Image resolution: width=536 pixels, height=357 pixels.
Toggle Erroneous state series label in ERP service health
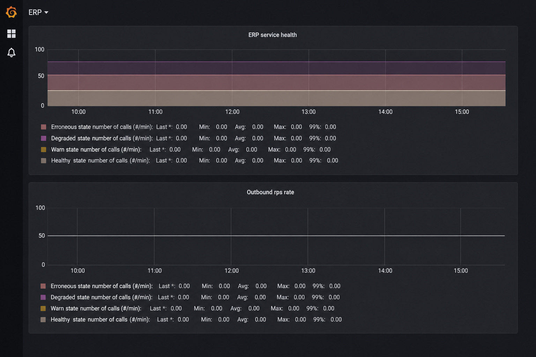click(x=102, y=127)
